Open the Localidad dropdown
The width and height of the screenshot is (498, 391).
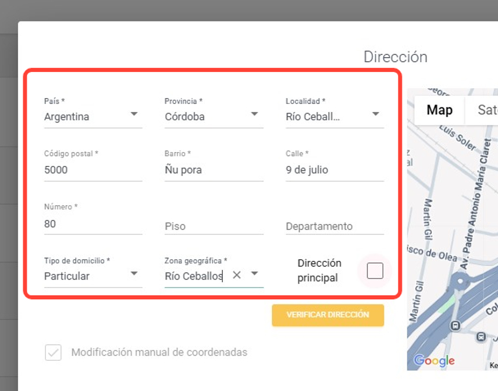[x=375, y=114]
